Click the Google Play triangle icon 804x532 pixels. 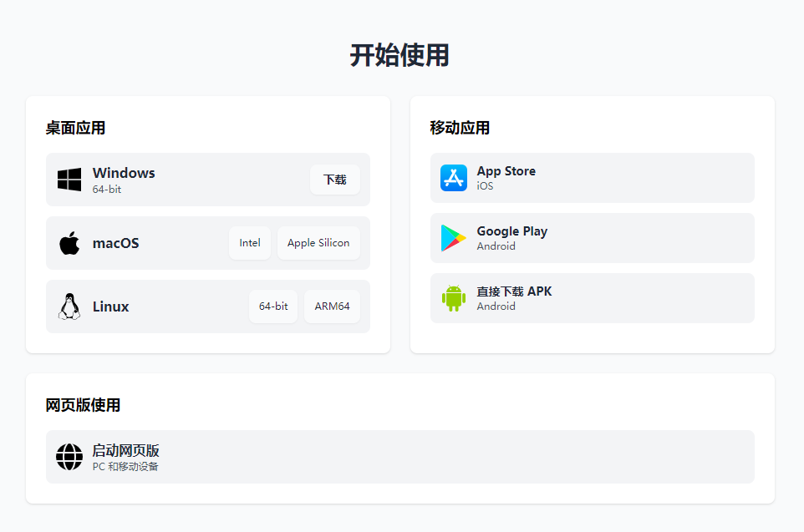(454, 238)
